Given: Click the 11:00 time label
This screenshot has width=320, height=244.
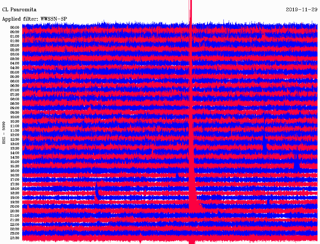Looking at the screenshot, I should point(15,126).
